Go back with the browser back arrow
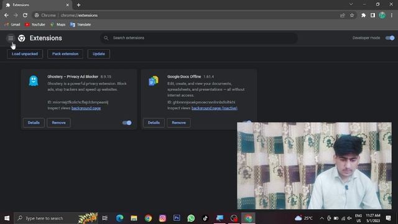Viewport: 398px width, 224px height. (x=6, y=15)
